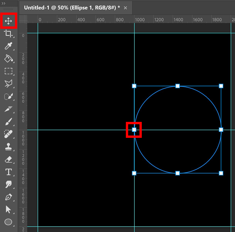Click the left-middle ellipse transform handle

click(x=134, y=130)
